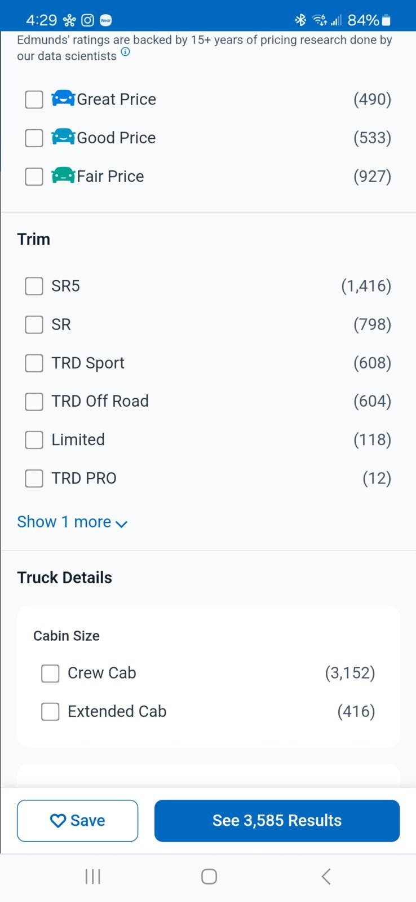Tap the Android home navigation icon
This screenshot has height=902, width=416.
[x=209, y=876]
